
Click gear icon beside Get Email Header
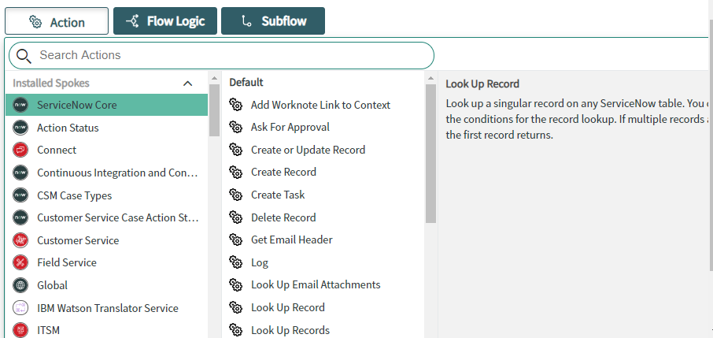[235, 240]
